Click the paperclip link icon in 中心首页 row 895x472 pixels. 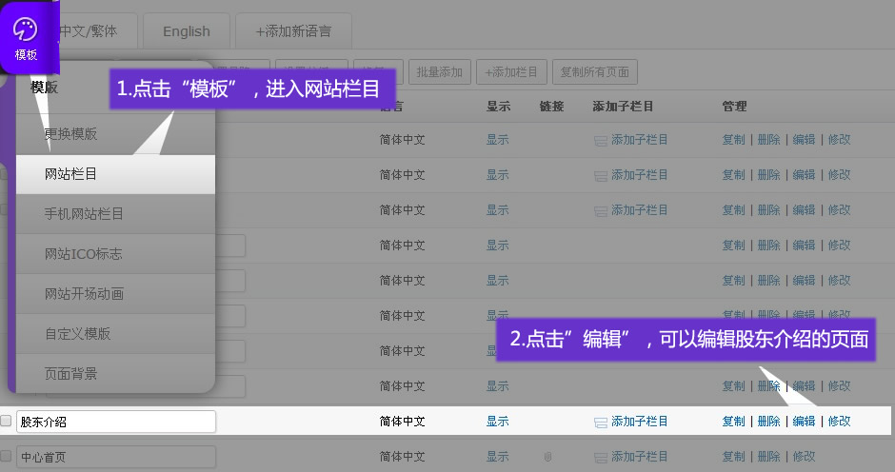coord(547,457)
